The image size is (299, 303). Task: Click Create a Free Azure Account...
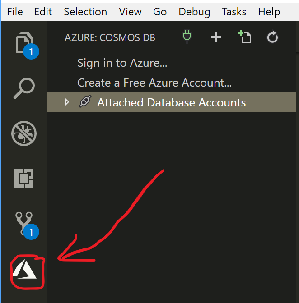coord(154,83)
